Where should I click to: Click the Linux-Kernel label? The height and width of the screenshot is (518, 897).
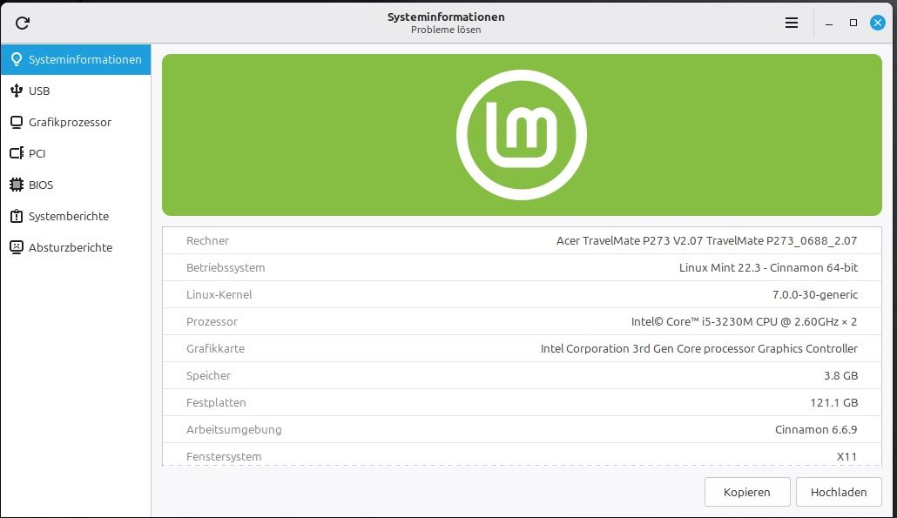(x=219, y=294)
